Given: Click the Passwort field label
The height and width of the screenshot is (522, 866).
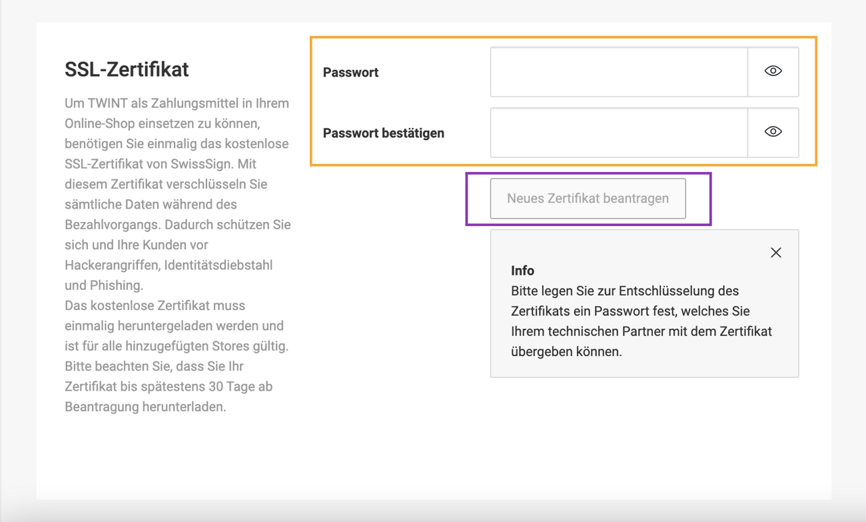Looking at the screenshot, I should tap(350, 72).
